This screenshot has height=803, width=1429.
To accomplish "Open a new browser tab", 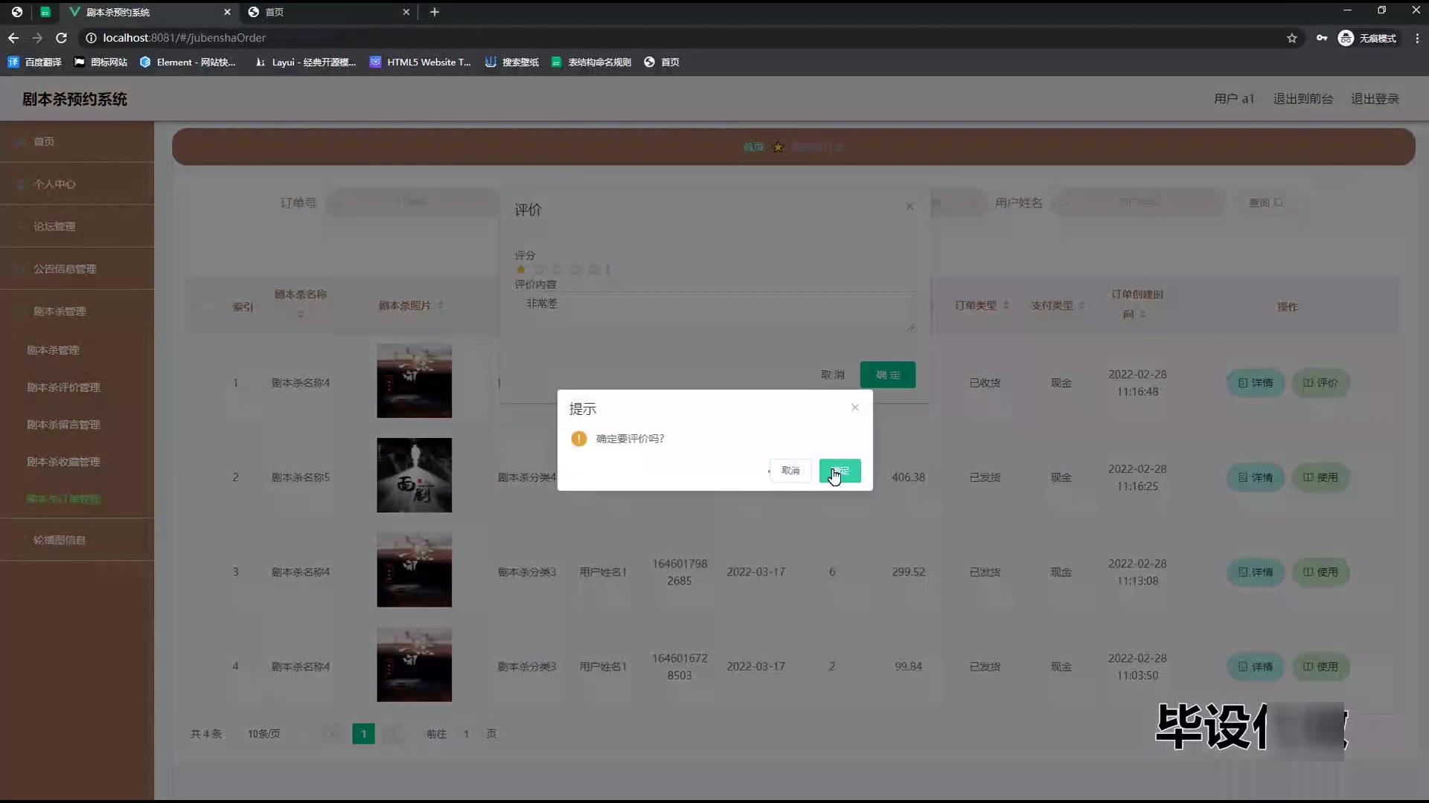I will [435, 12].
